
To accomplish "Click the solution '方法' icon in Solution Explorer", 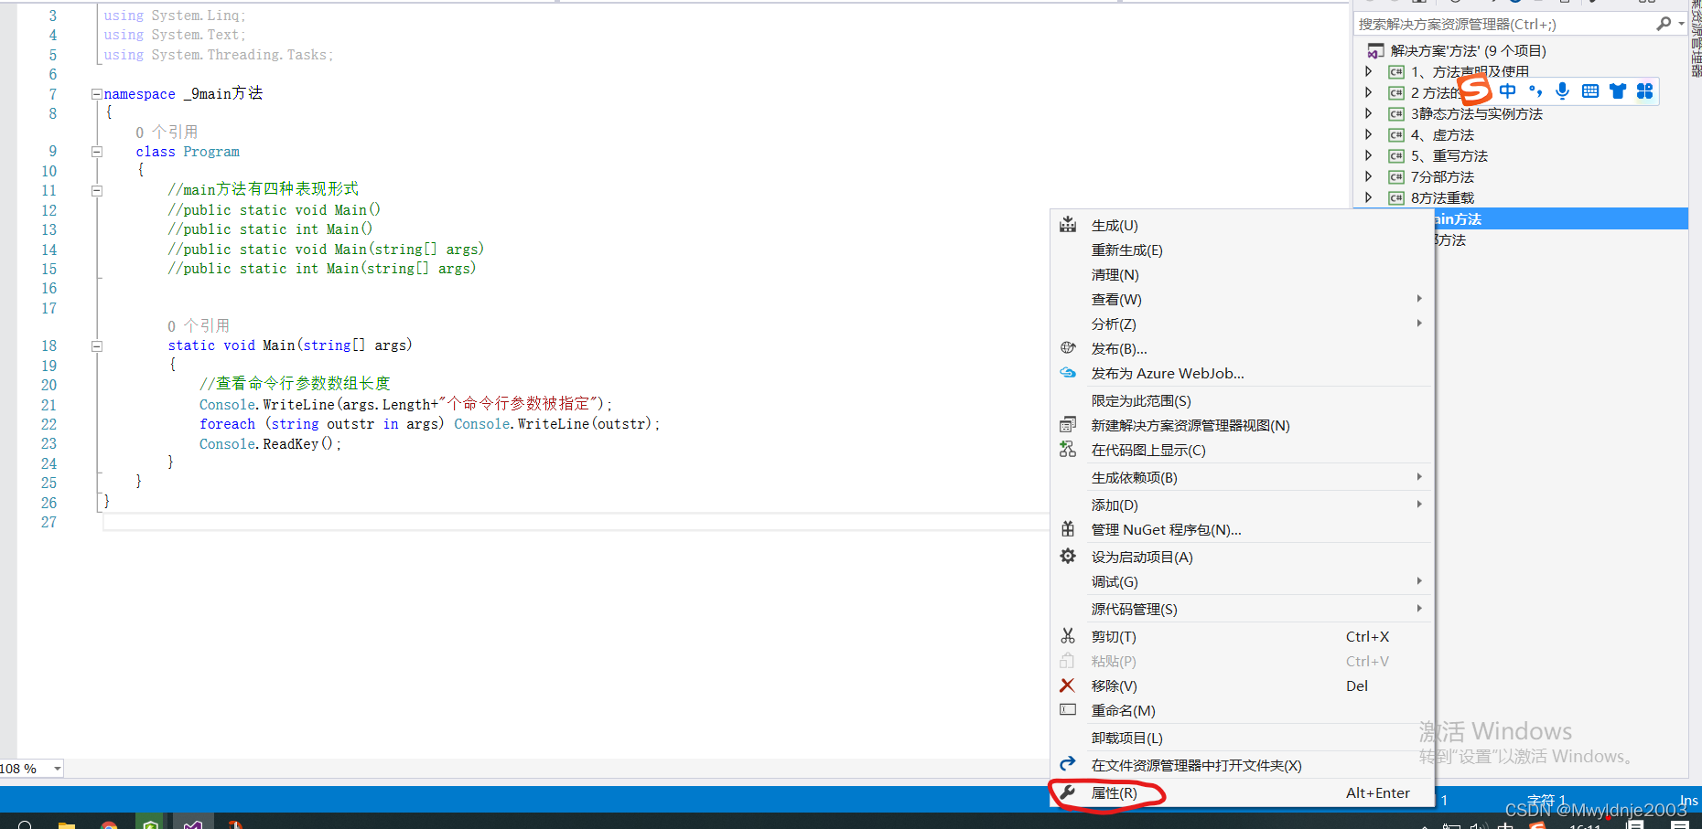I will 1375,50.
